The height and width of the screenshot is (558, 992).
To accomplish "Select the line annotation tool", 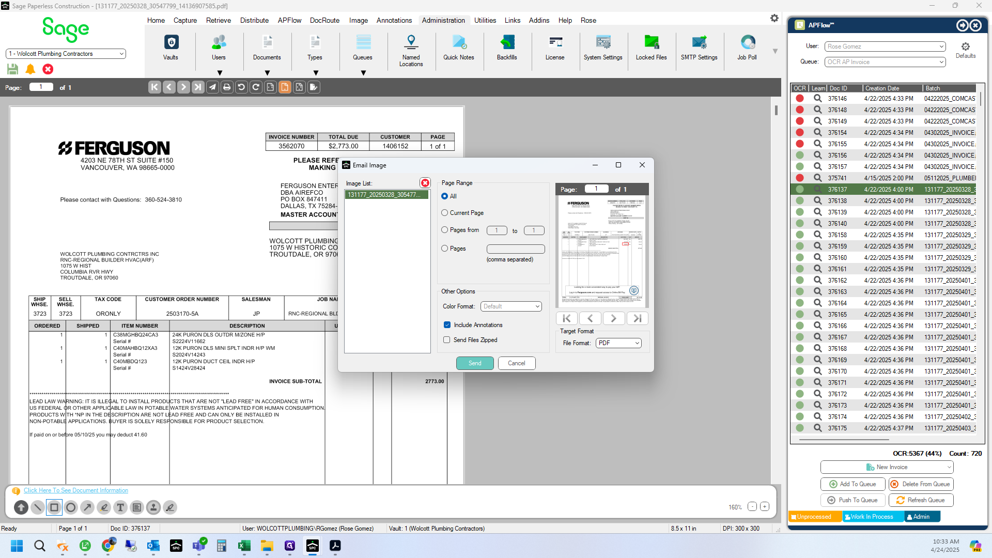I will 38,507.
